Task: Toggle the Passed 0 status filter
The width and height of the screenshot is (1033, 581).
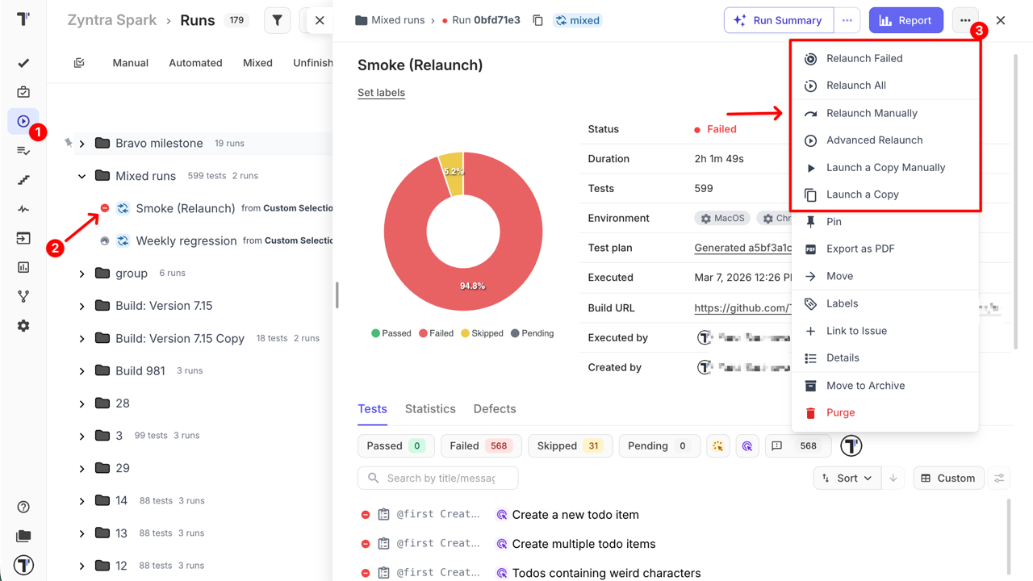Action: click(395, 445)
